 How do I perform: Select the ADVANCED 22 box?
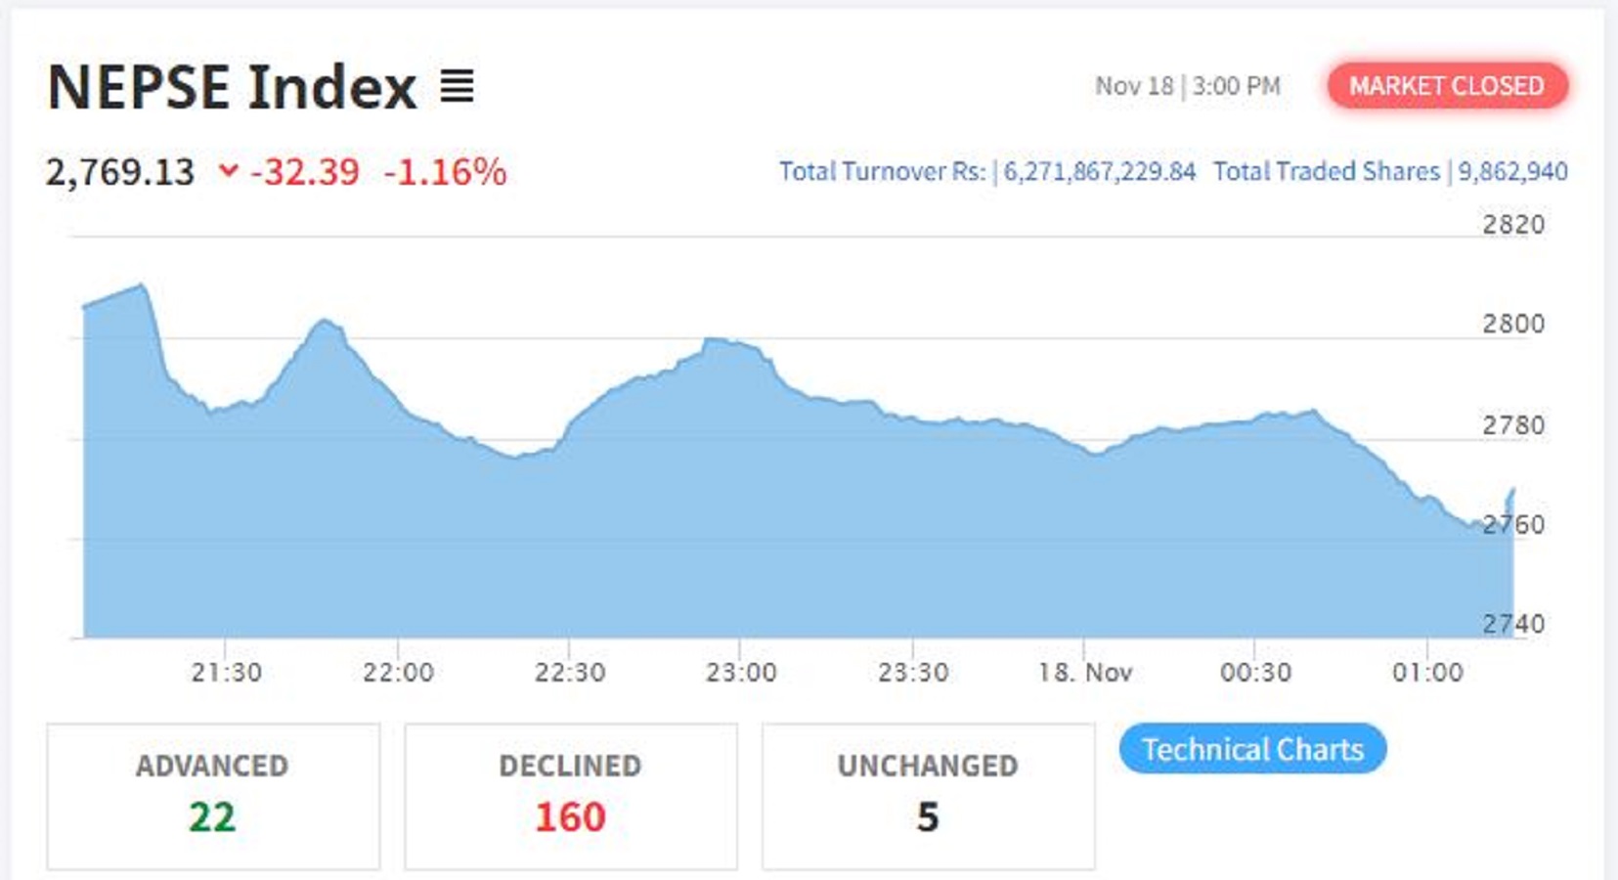(212, 796)
